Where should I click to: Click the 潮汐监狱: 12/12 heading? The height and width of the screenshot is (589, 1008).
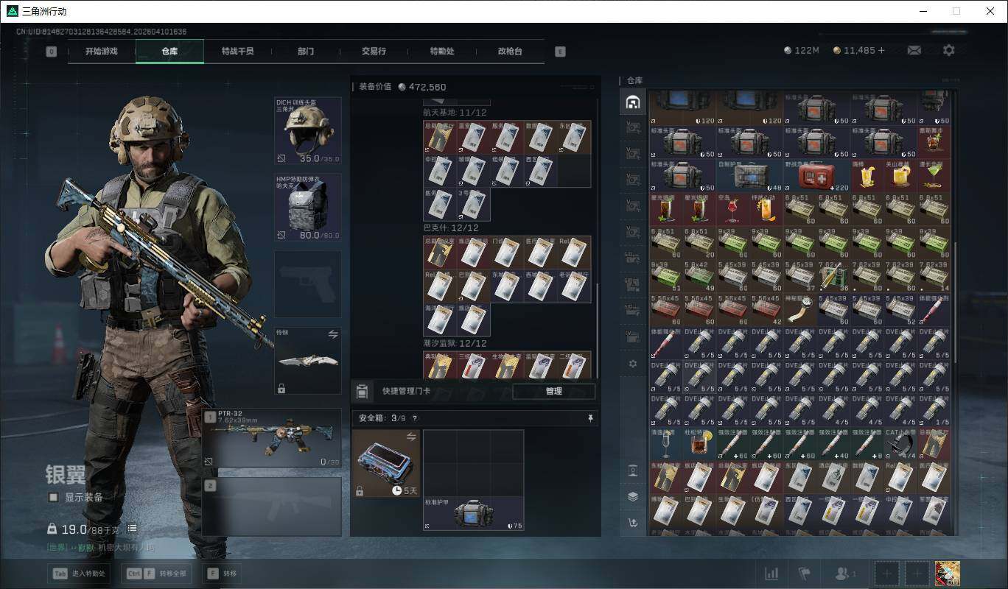(x=455, y=344)
